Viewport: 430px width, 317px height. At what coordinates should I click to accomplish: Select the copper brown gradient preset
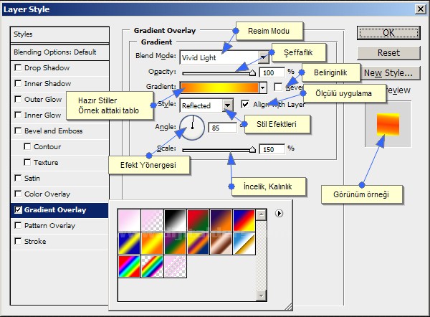tap(221, 242)
